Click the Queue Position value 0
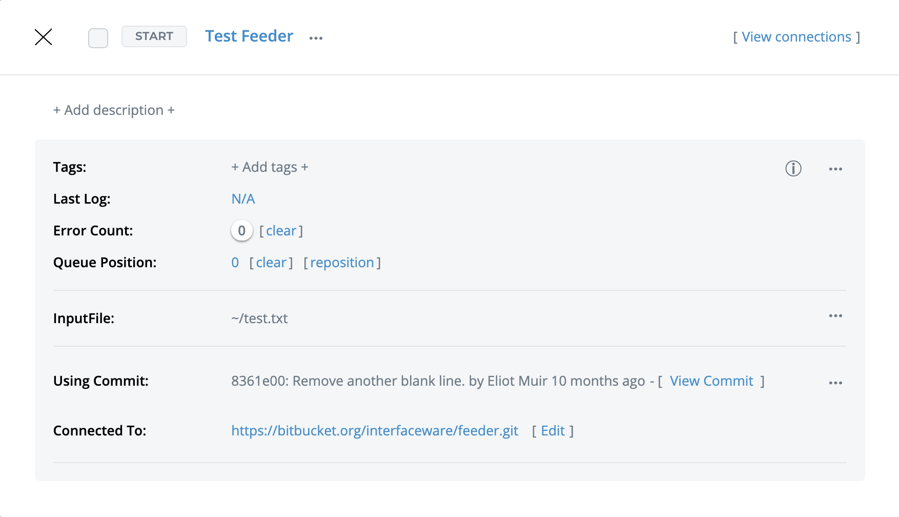Screen dimensions: 899x517 (235, 263)
